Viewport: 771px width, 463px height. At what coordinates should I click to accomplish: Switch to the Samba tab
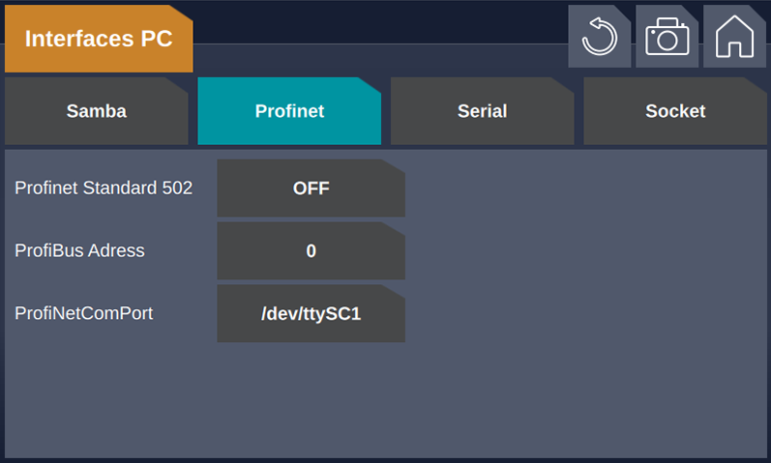tap(97, 111)
